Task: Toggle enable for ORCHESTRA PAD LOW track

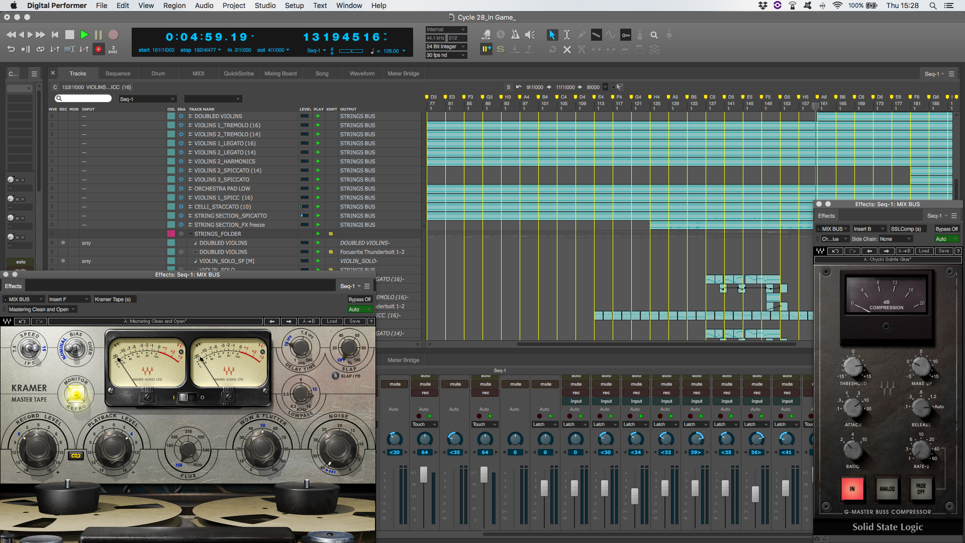Action: (x=181, y=189)
